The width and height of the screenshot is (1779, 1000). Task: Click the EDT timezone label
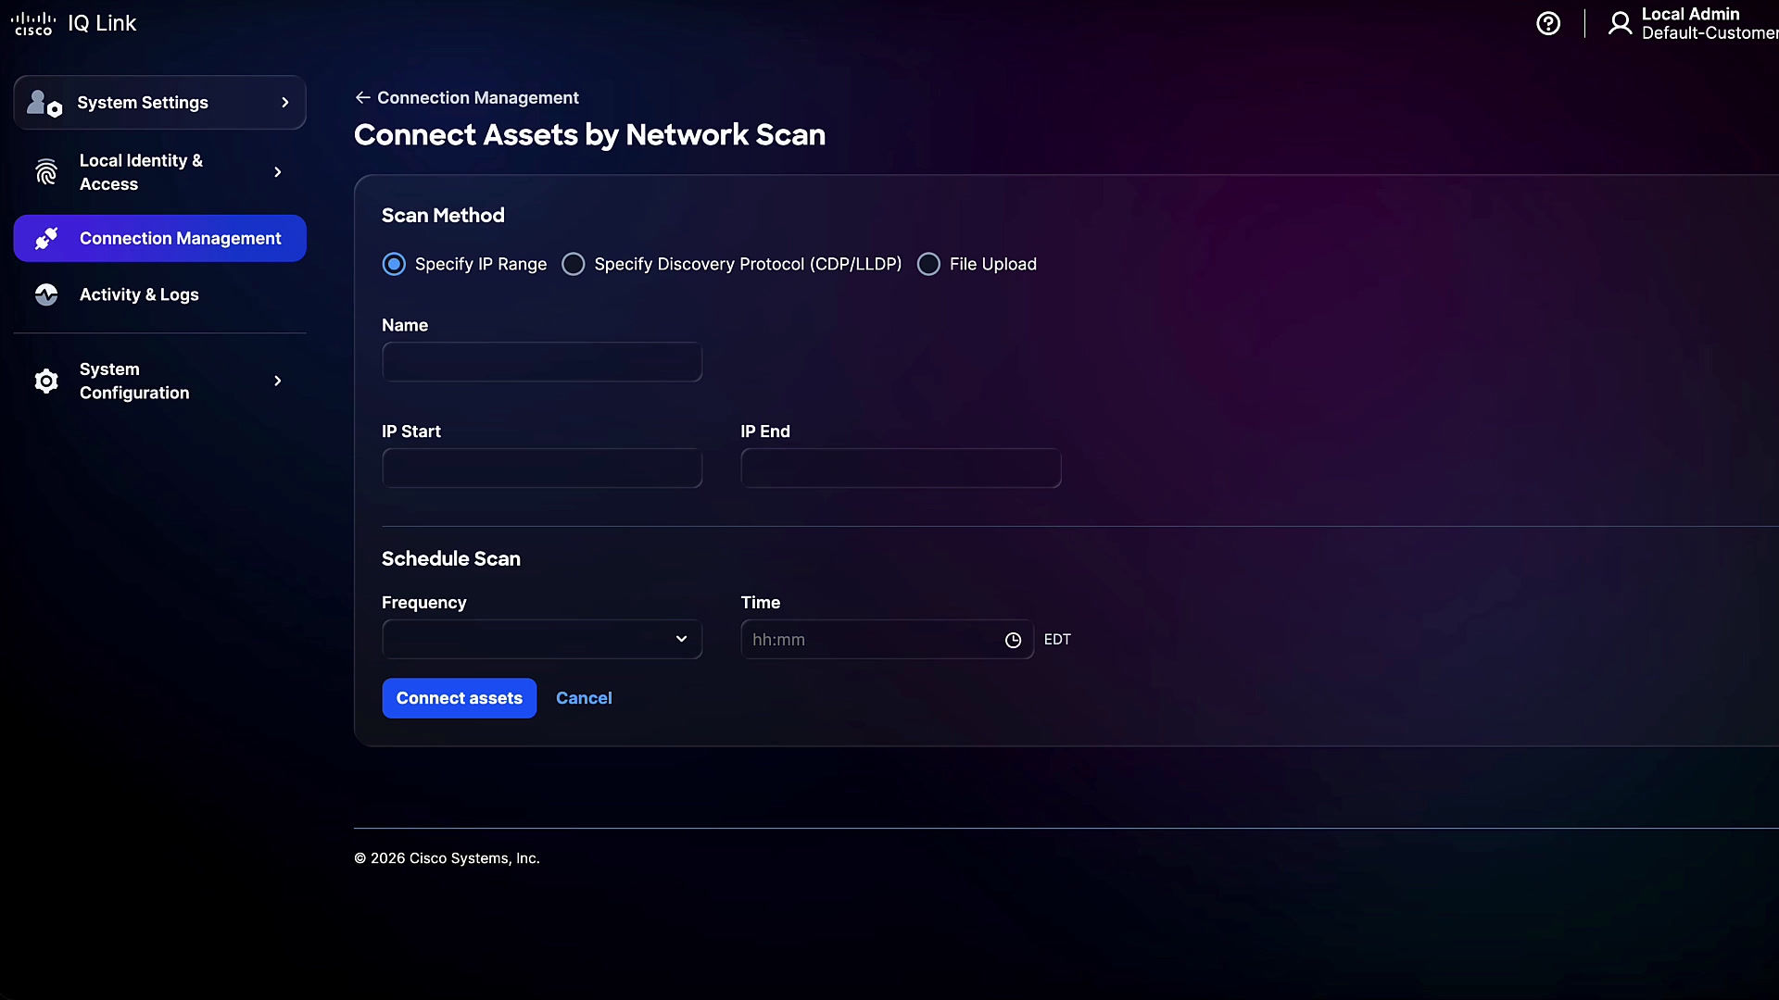(1057, 640)
